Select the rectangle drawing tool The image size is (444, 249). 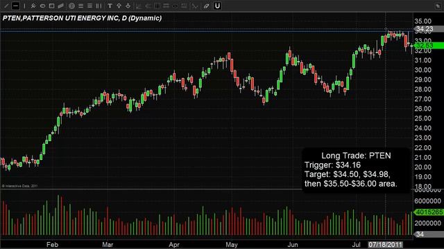(51, 6)
